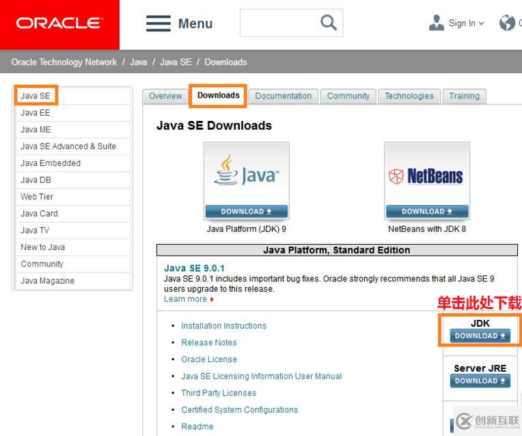The image size is (522, 436).
Task: Go to Java breadcrumb link
Action: click(x=138, y=62)
